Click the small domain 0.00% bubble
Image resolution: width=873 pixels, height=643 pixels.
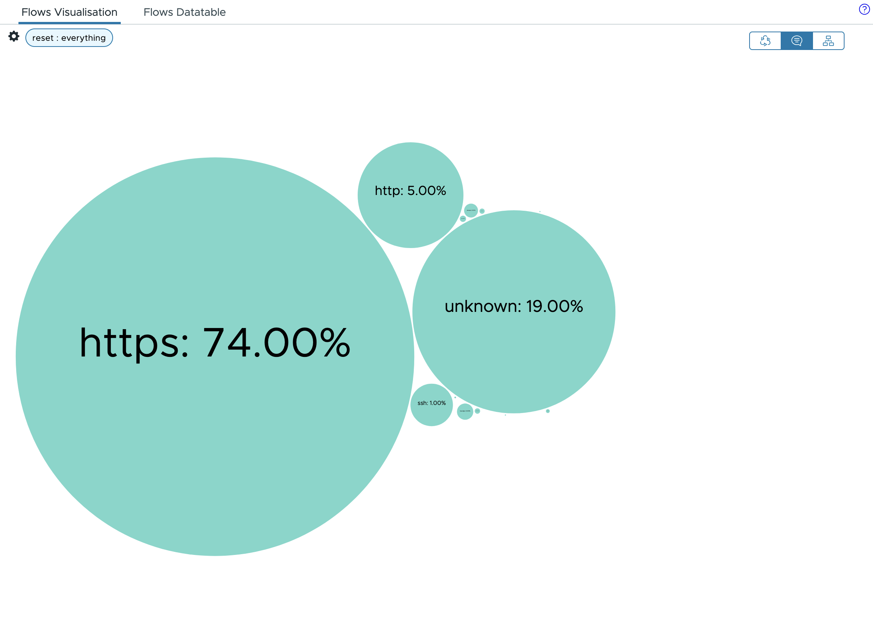471,210
